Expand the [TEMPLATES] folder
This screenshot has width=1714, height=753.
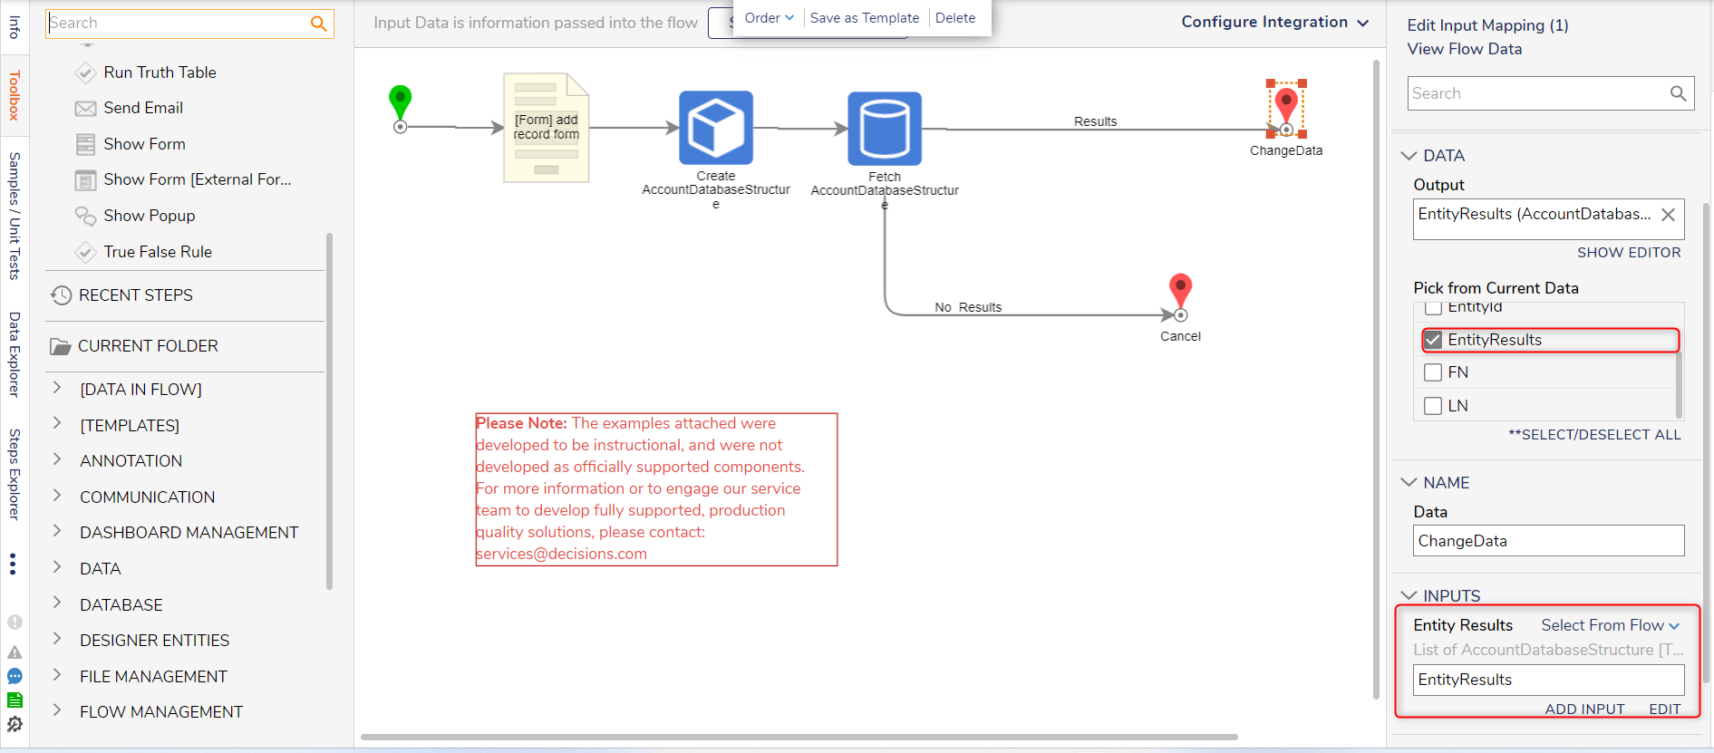point(57,423)
